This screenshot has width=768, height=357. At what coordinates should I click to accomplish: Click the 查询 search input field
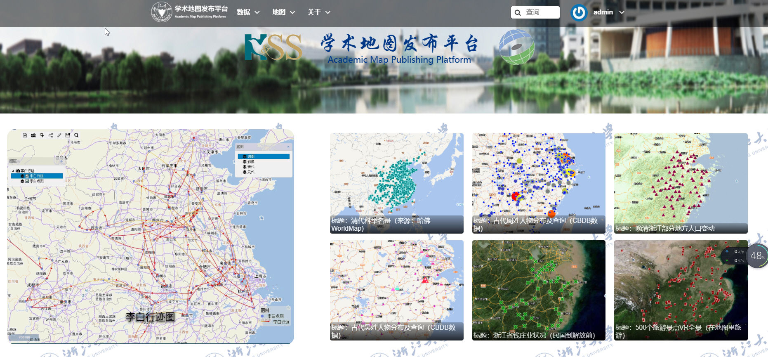click(x=535, y=12)
